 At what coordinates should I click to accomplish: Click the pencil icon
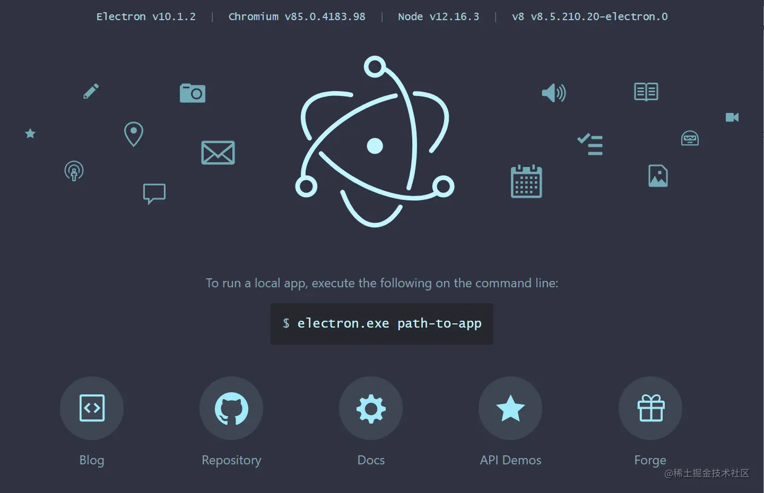point(91,91)
